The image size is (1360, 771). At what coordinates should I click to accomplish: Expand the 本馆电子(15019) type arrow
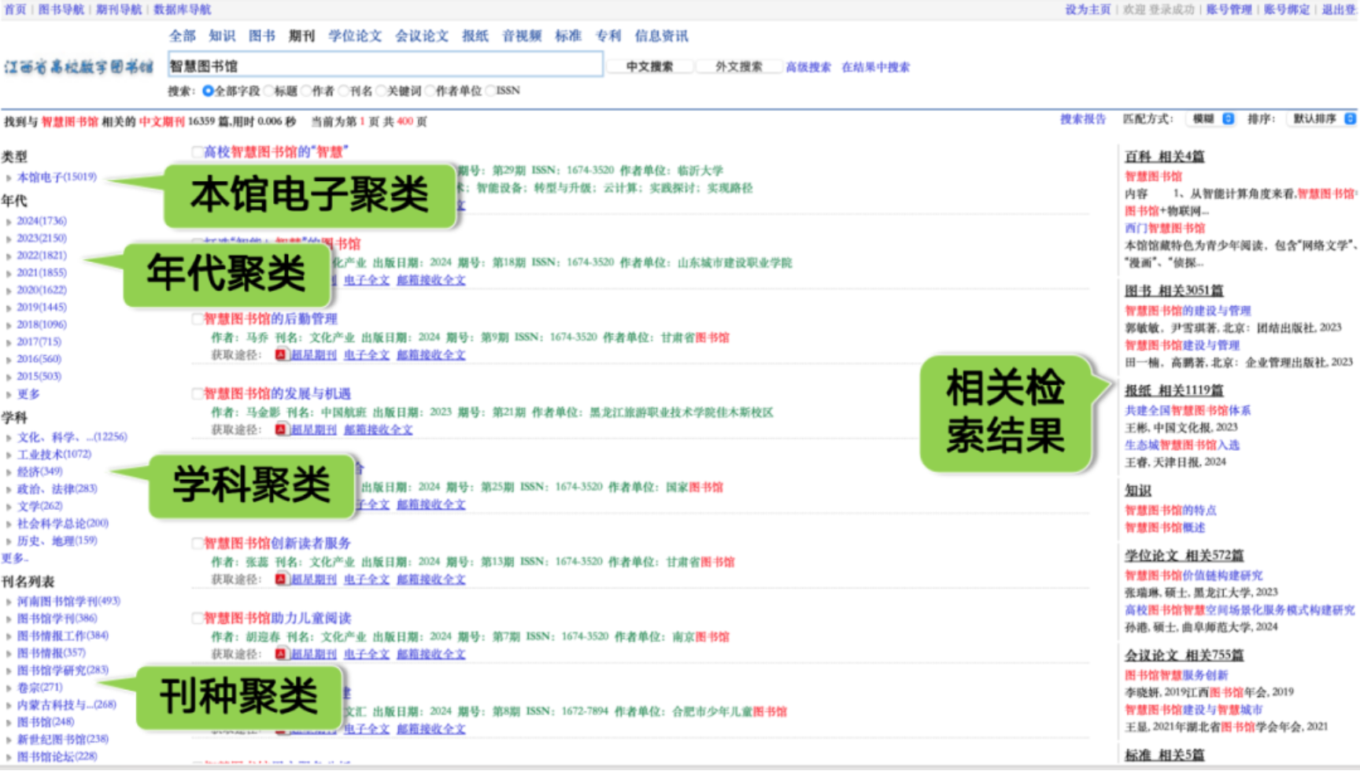9,178
